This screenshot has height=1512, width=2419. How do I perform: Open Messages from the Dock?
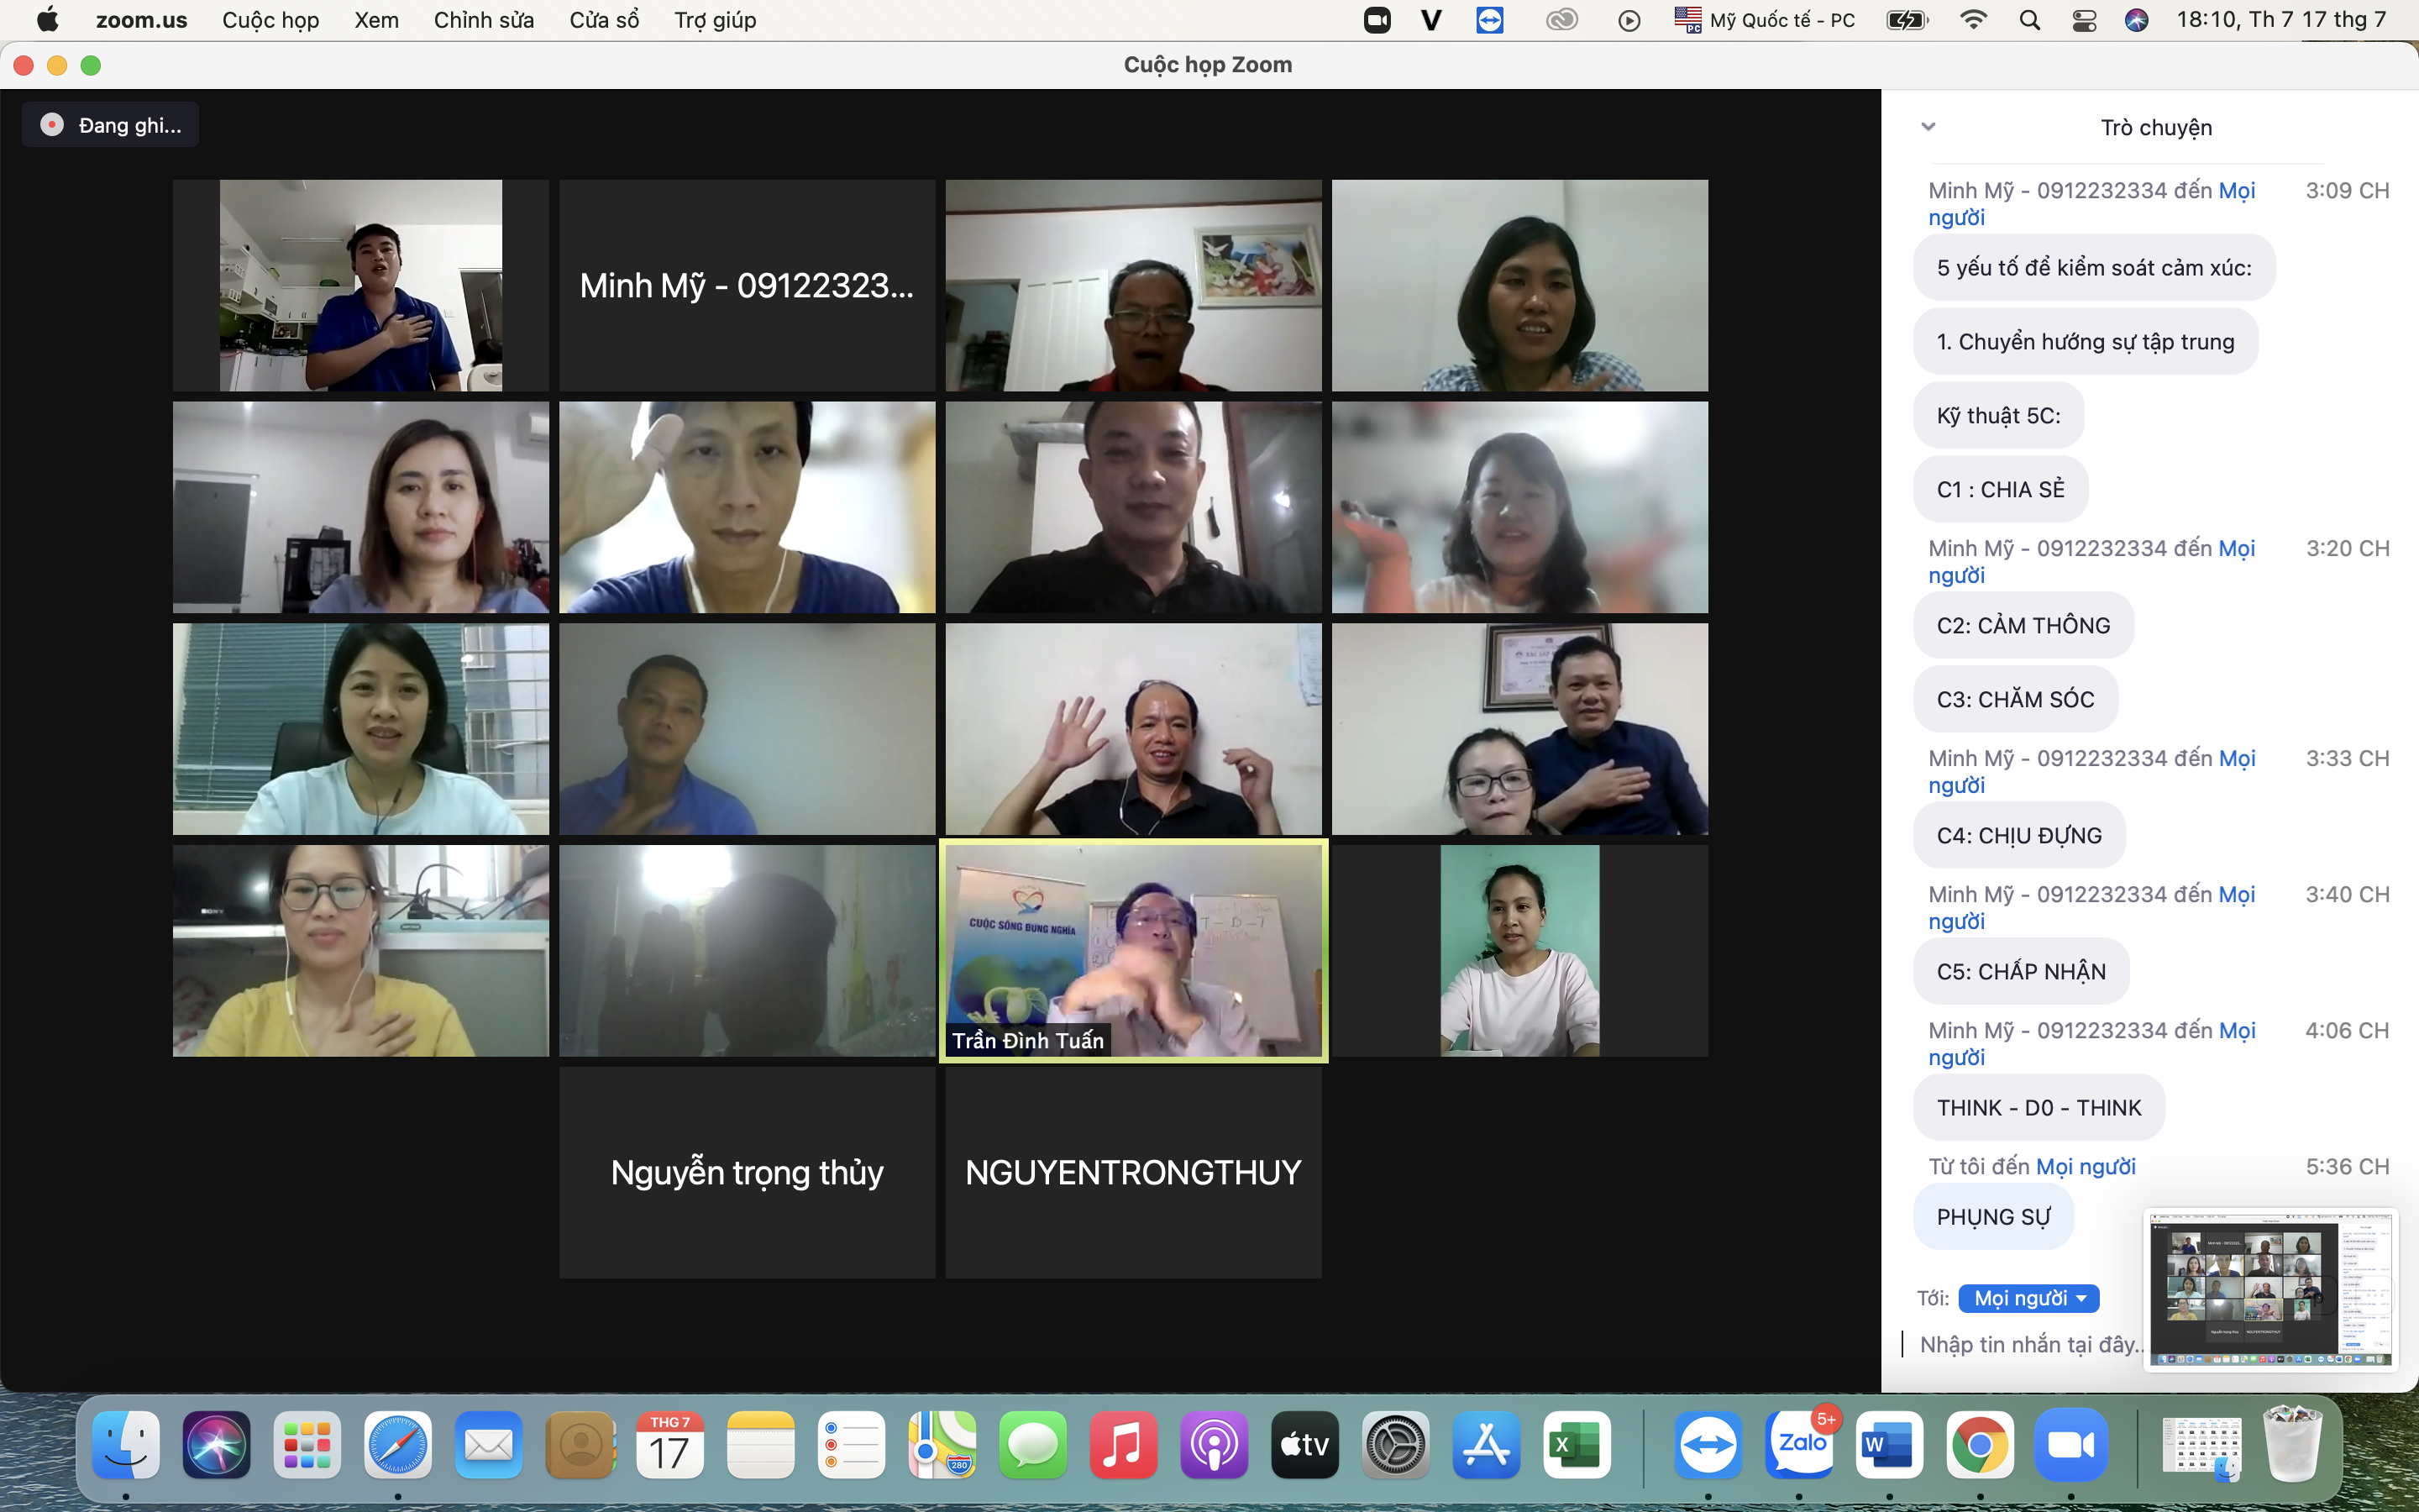tap(1032, 1445)
